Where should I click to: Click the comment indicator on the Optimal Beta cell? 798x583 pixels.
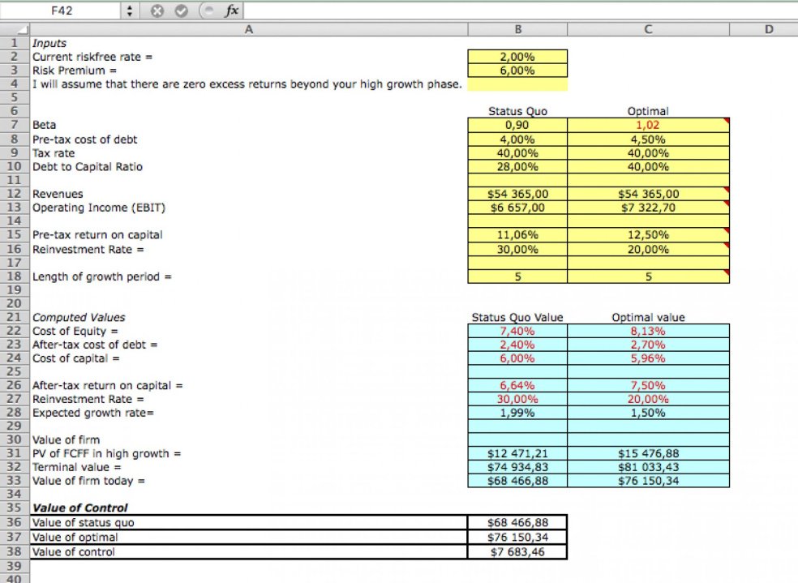(x=725, y=122)
